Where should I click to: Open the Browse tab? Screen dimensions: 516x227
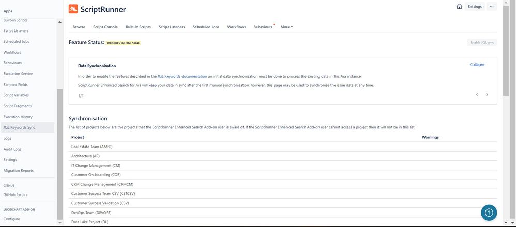79,27
